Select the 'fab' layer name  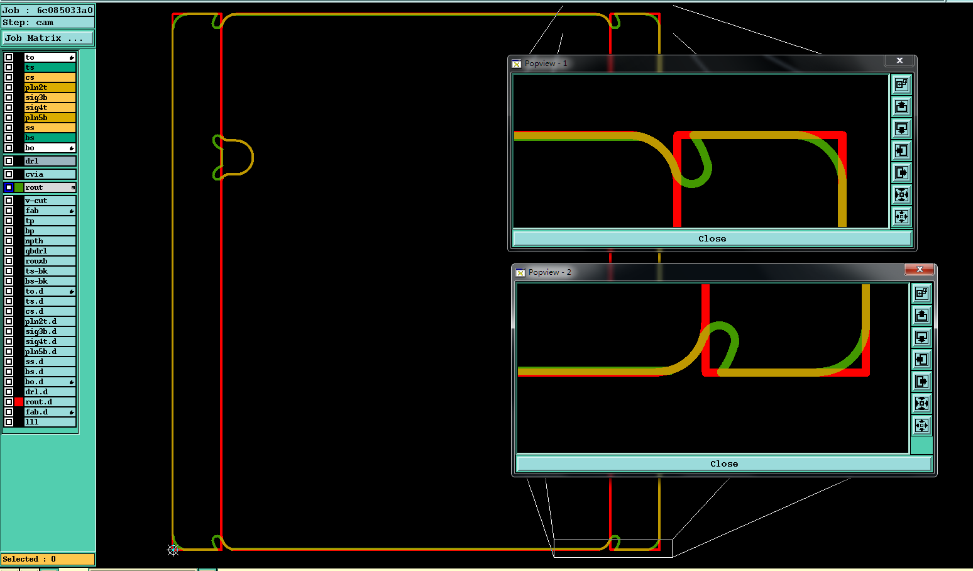point(50,211)
